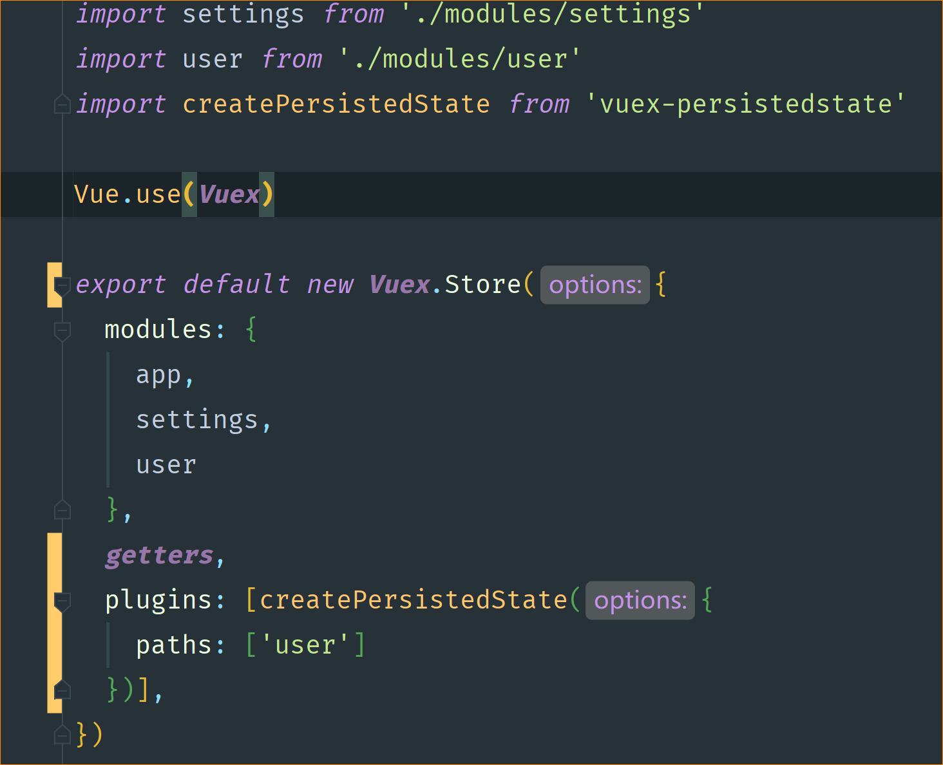Collapse the createPersistedState import fold marker
This screenshot has height=765, width=943.
click(62, 103)
